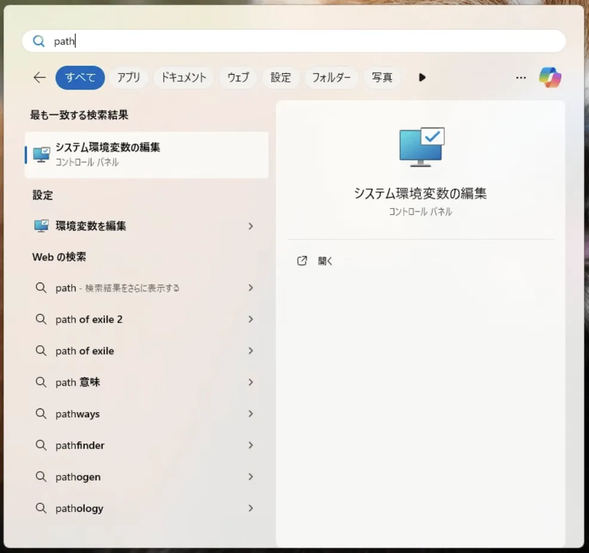Expand chevron for path of exile

coord(250,351)
